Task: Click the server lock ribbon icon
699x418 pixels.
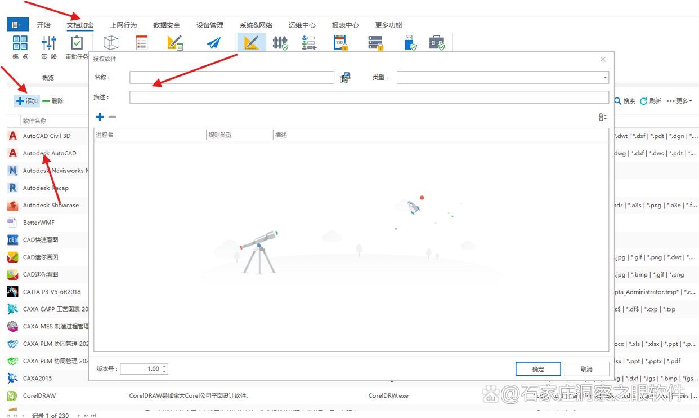Action: (x=375, y=43)
